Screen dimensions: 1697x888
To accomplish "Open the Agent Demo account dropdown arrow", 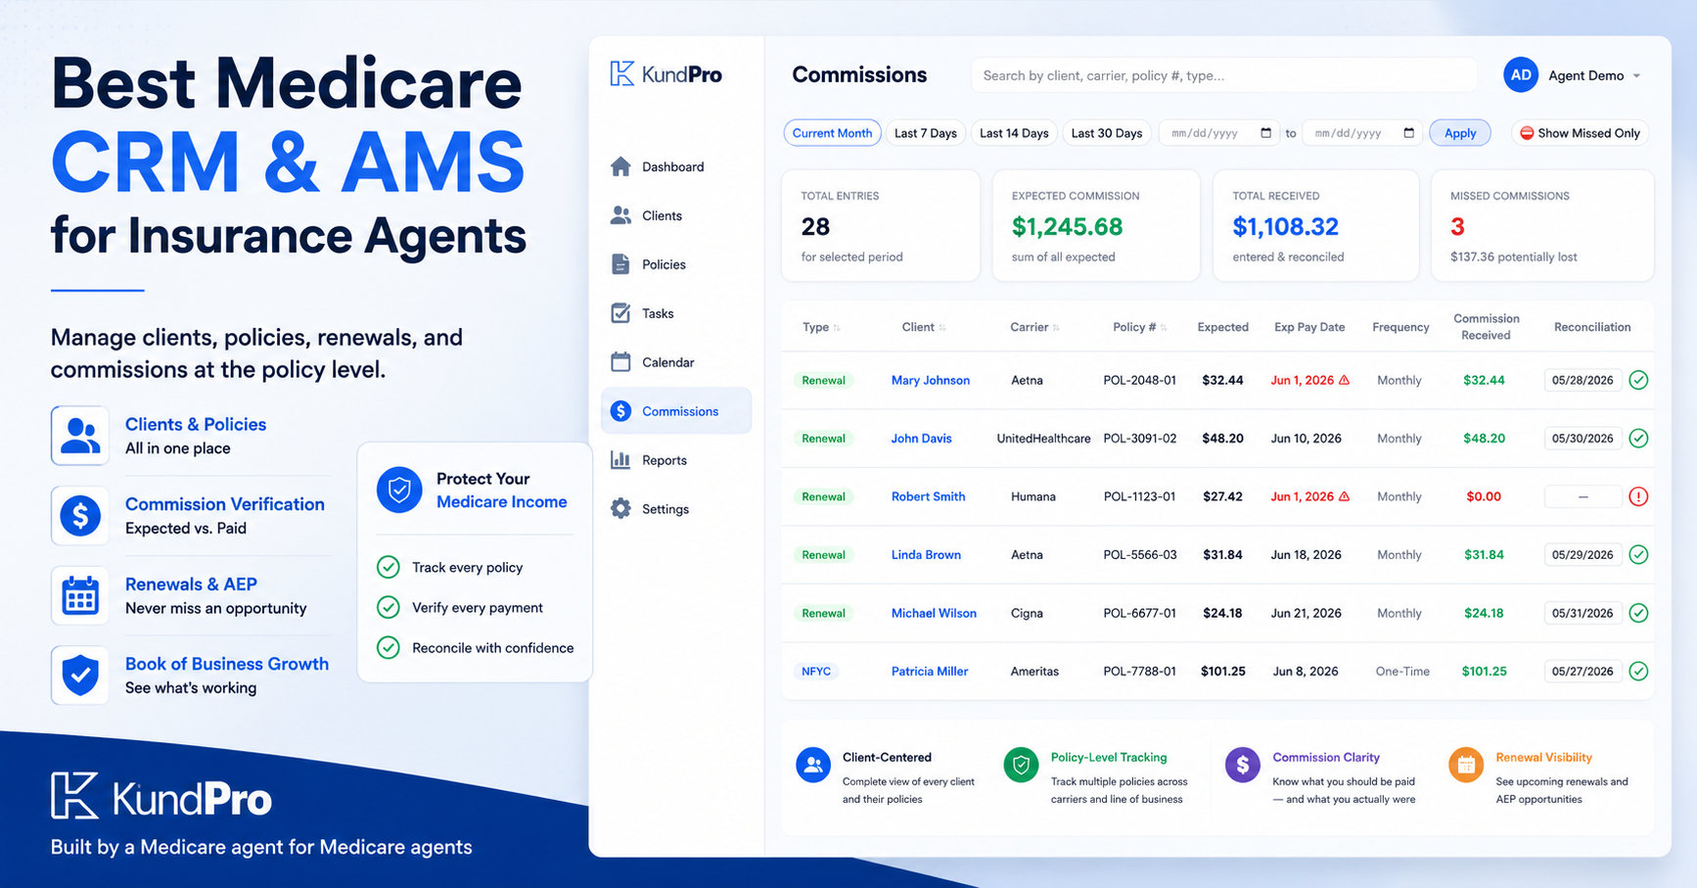I will pyautogui.click(x=1636, y=76).
